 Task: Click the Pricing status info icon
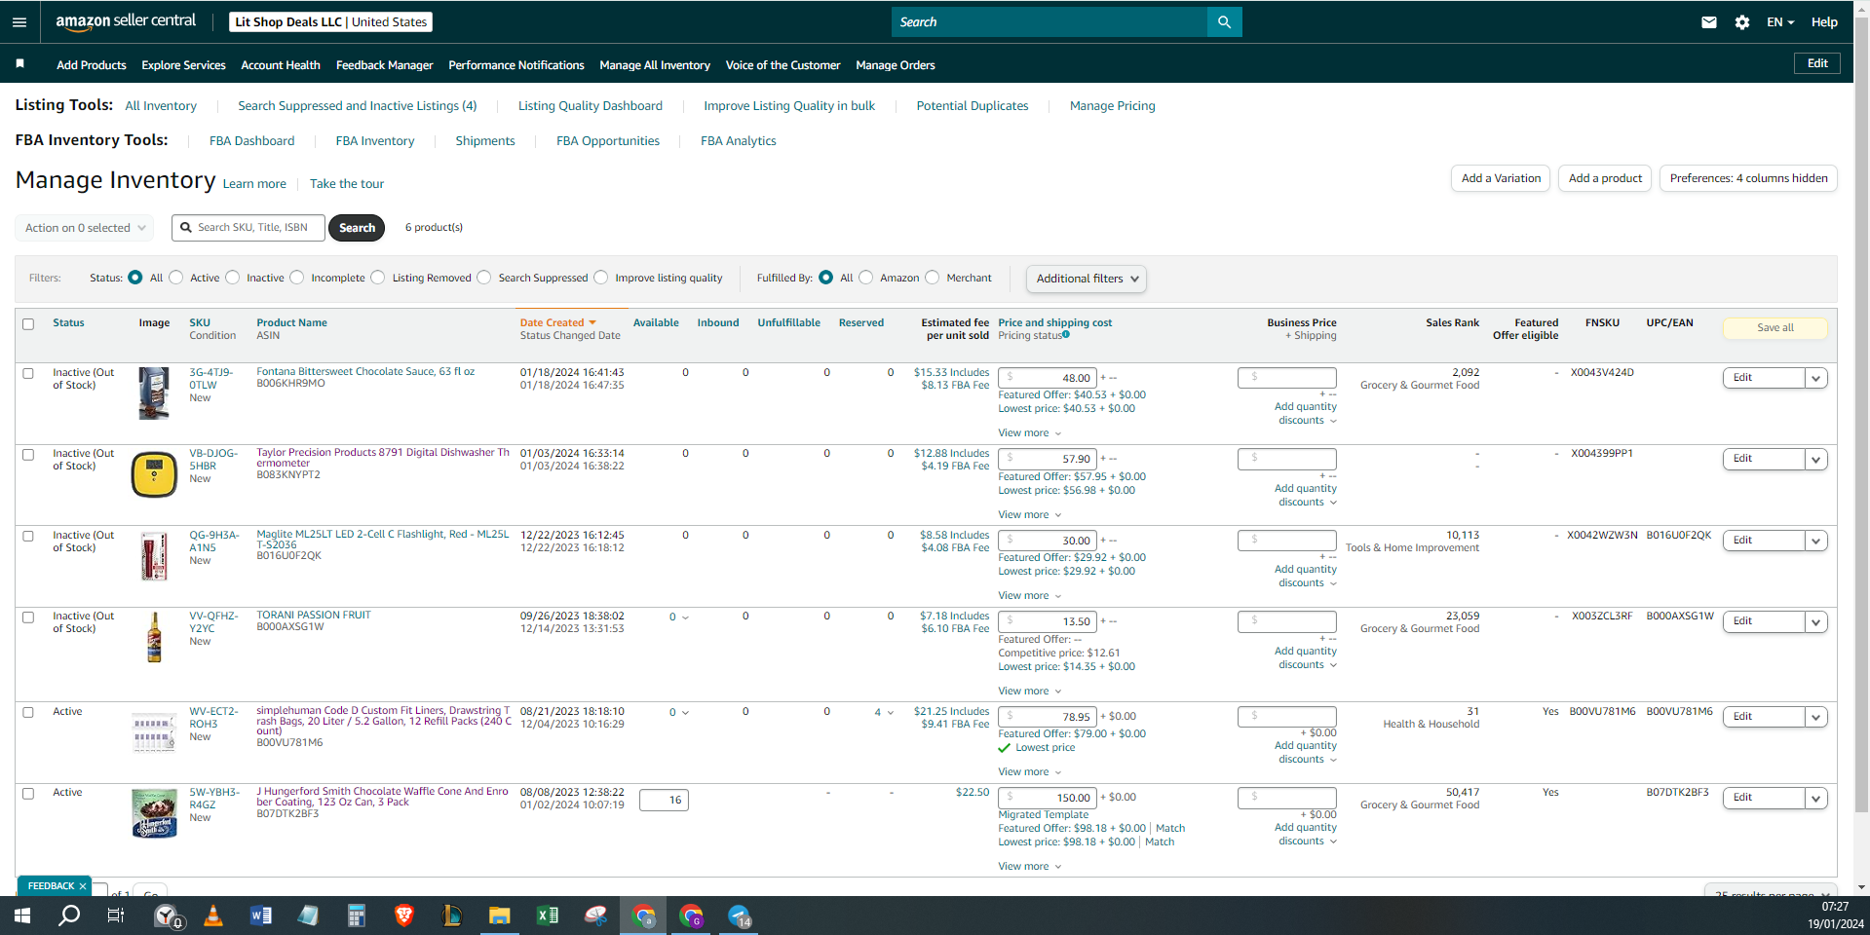click(1066, 335)
